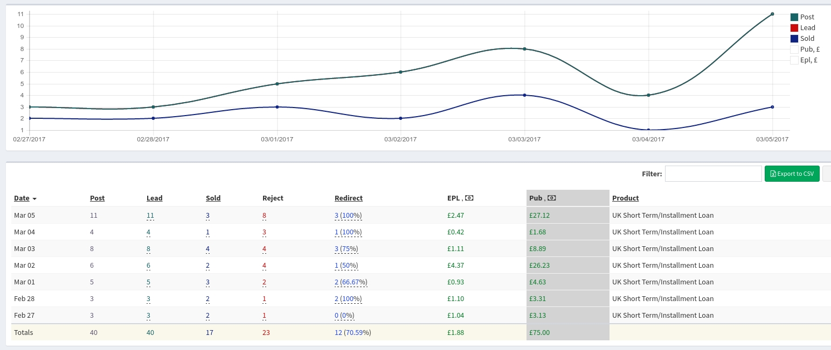
Task: Click Export to CSV button
Action: point(792,174)
